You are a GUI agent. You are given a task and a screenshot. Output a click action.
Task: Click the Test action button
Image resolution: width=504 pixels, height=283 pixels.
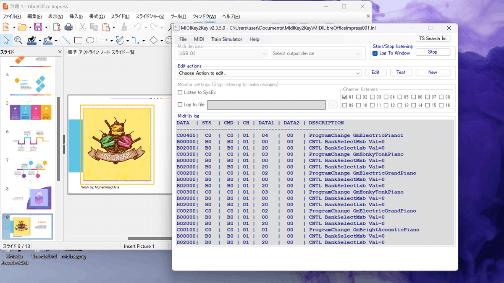point(401,73)
